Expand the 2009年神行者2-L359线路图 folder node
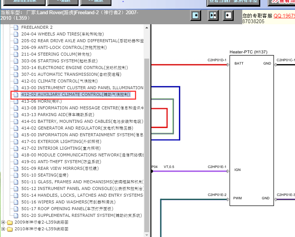 [3, 222]
